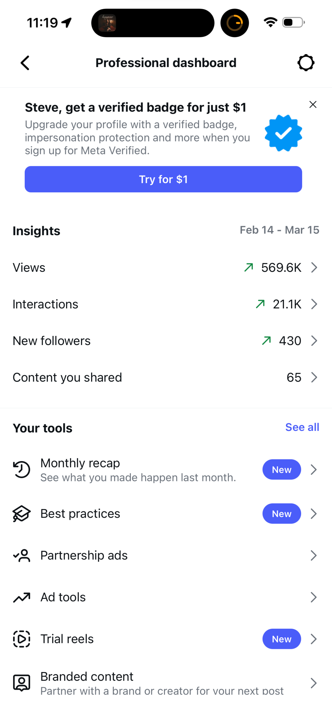
Task: Expand the Interactions chevron
Action: [314, 304]
